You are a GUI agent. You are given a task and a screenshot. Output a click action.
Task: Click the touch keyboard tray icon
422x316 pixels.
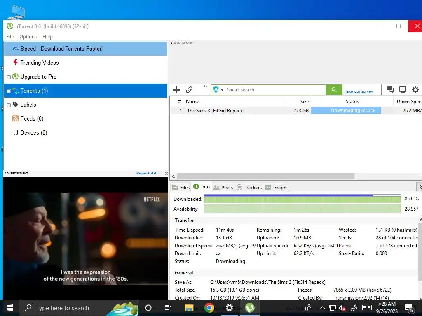367,308
